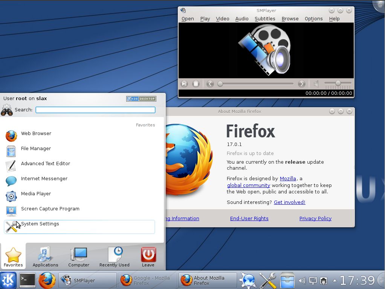Click the SMPlayer play/pause button
The height and width of the screenshot is (289, 385).
pos(184,84)
